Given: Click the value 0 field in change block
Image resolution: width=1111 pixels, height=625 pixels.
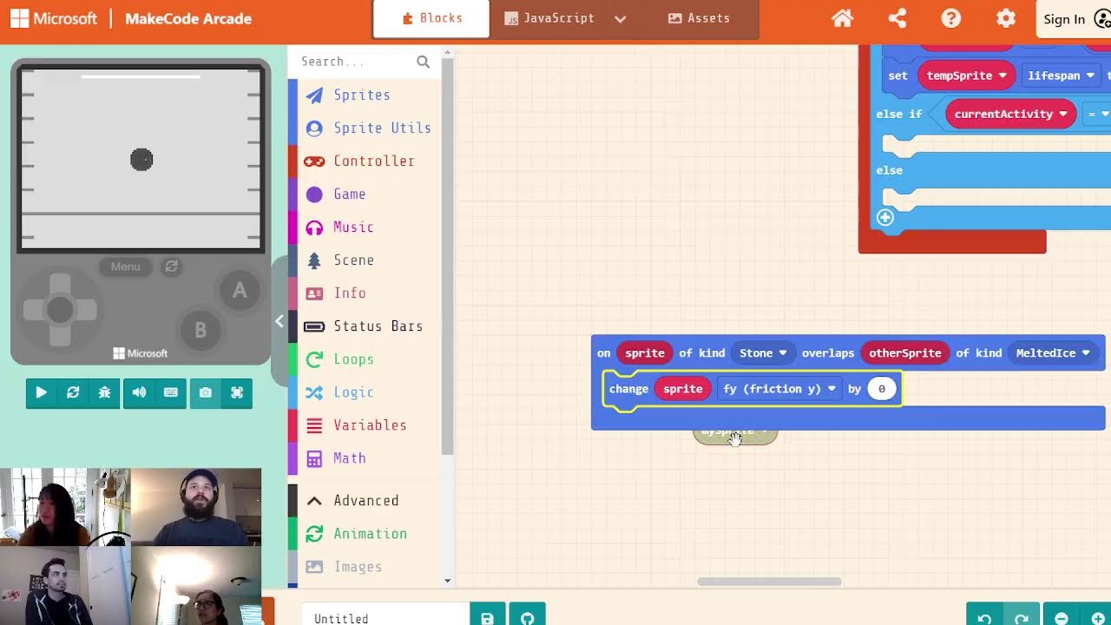Looking at the screenshot, I should click(881, 389).
